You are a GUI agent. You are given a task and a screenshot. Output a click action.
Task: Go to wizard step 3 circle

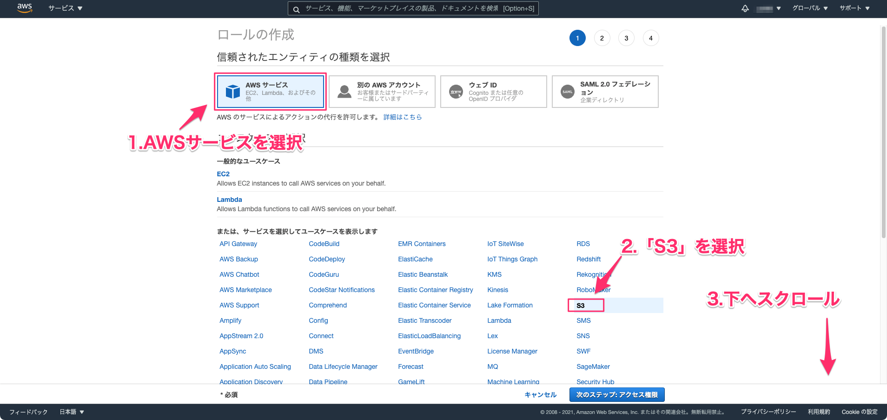coord(626,38)
